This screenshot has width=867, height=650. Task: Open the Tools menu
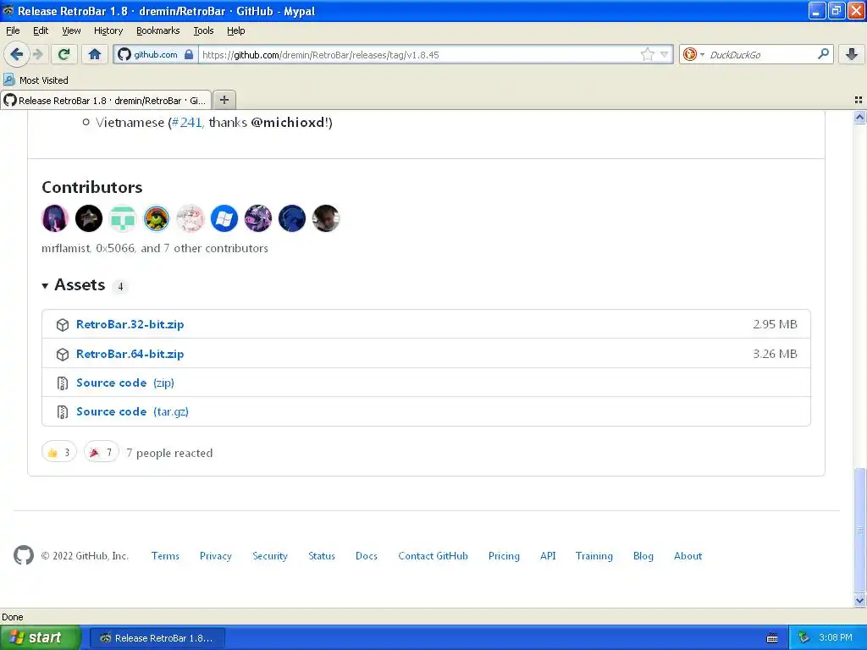[203, 30]
